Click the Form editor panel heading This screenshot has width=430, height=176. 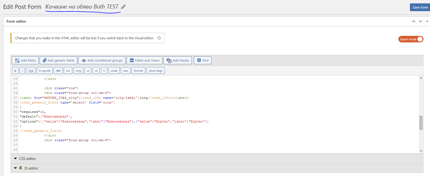coord(16,21)
